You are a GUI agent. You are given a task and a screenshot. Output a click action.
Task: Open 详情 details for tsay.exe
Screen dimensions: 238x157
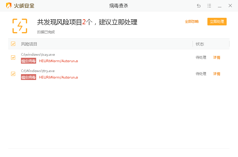click(217, 57)
